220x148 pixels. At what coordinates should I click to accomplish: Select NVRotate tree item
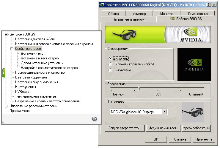click(x=22, y=92)
